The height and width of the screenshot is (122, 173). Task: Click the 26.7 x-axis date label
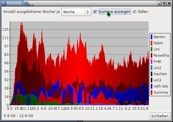111,109
